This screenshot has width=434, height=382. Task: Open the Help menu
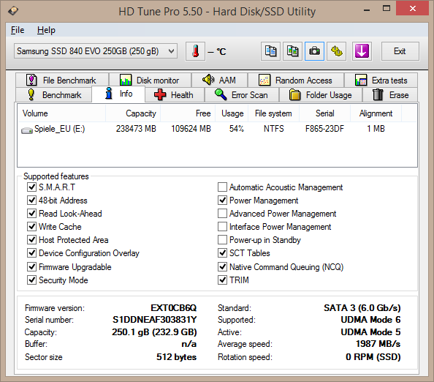[46, 30]
